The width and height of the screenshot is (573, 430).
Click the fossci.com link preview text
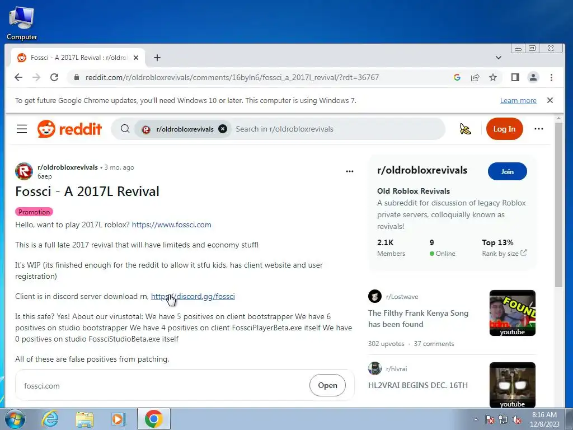[41, 386]
